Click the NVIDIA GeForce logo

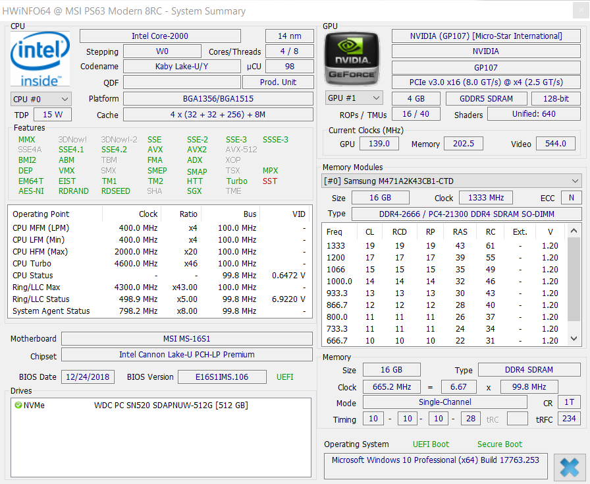pyautogui.click(x=352, y=59)
